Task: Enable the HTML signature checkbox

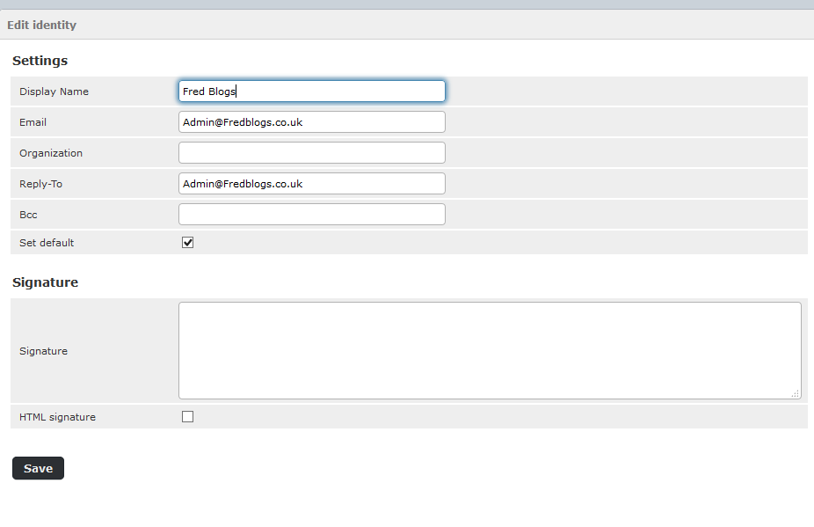Action: 187,417
